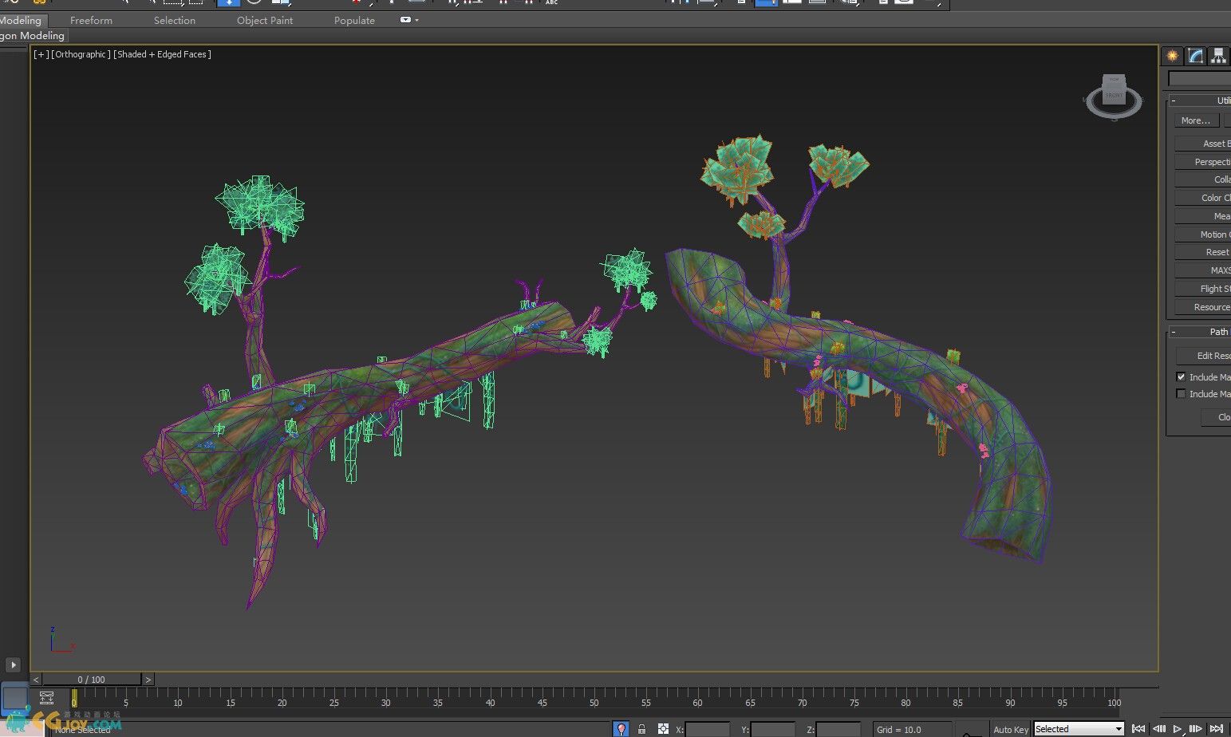Open the Mini Curve Editor icon
The image size is (1231, 737).
[x=46, y=698]
